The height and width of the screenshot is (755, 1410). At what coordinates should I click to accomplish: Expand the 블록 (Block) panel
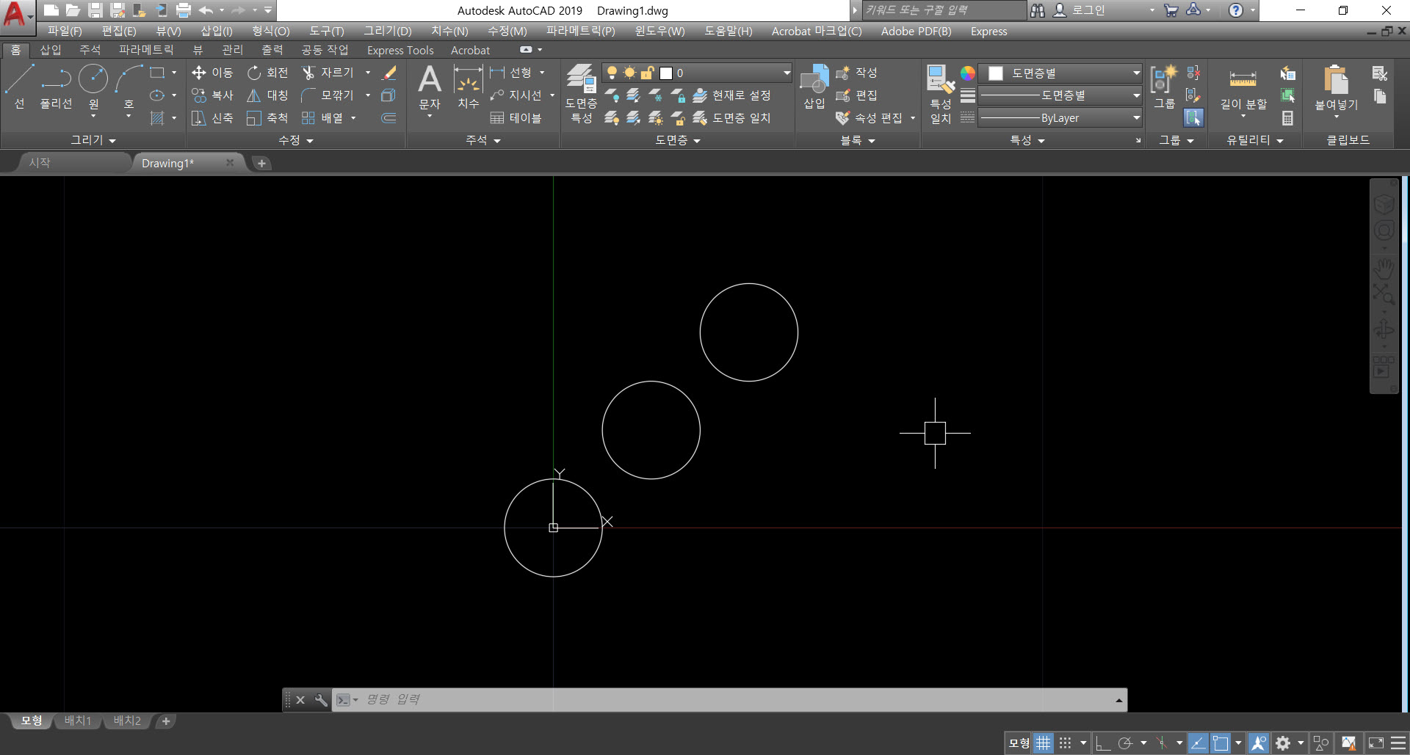[x=858, y=140]
